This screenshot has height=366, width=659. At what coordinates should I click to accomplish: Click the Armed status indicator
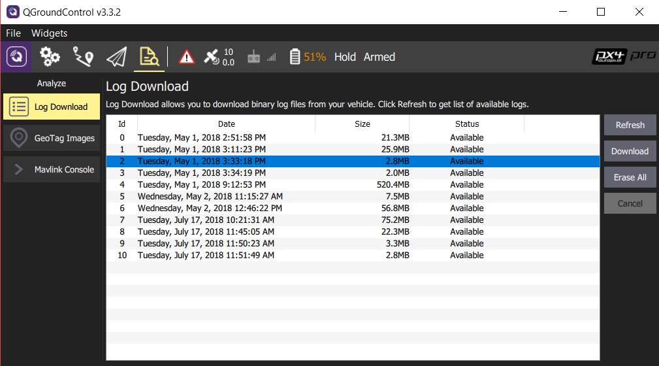point(379,57)
